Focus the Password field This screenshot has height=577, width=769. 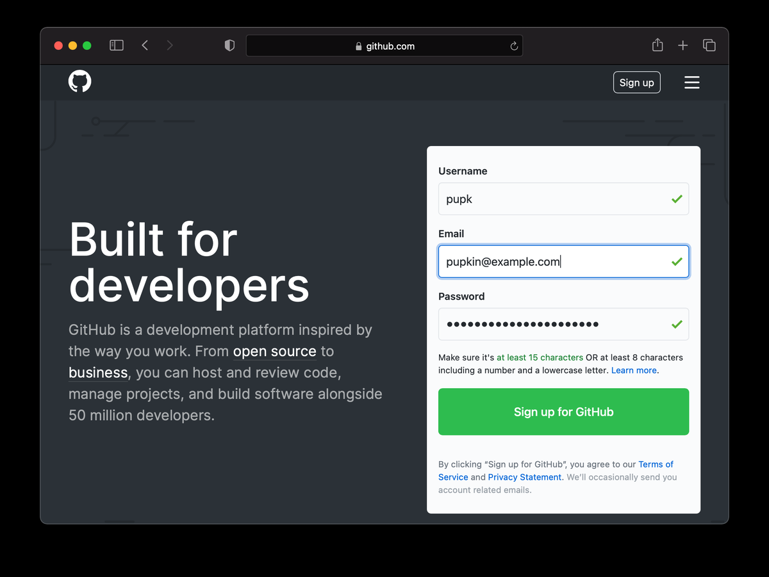click(563, 324)
